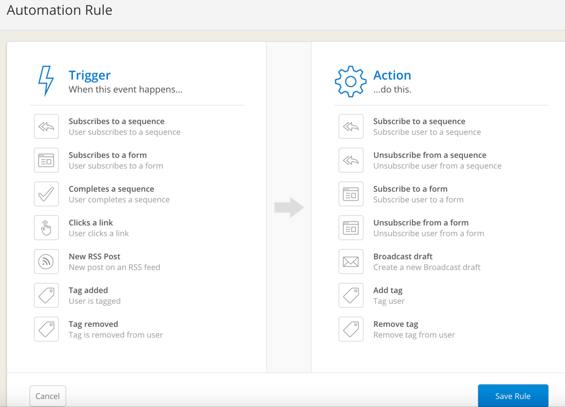Click the Cancel button

tap(47, 396)
